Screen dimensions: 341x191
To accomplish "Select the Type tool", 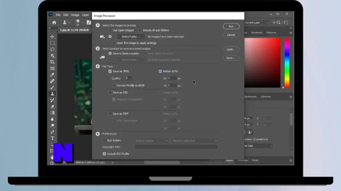I will 52,138.
